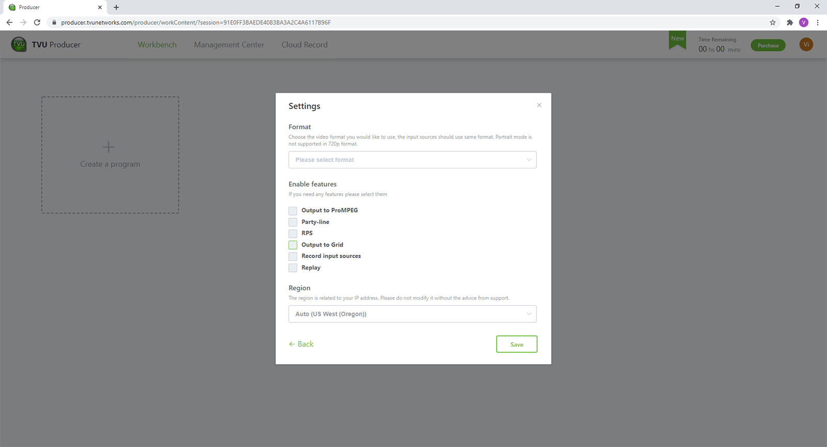
Task: Close the Settings dialog with X icon
Action: [539, 105]
